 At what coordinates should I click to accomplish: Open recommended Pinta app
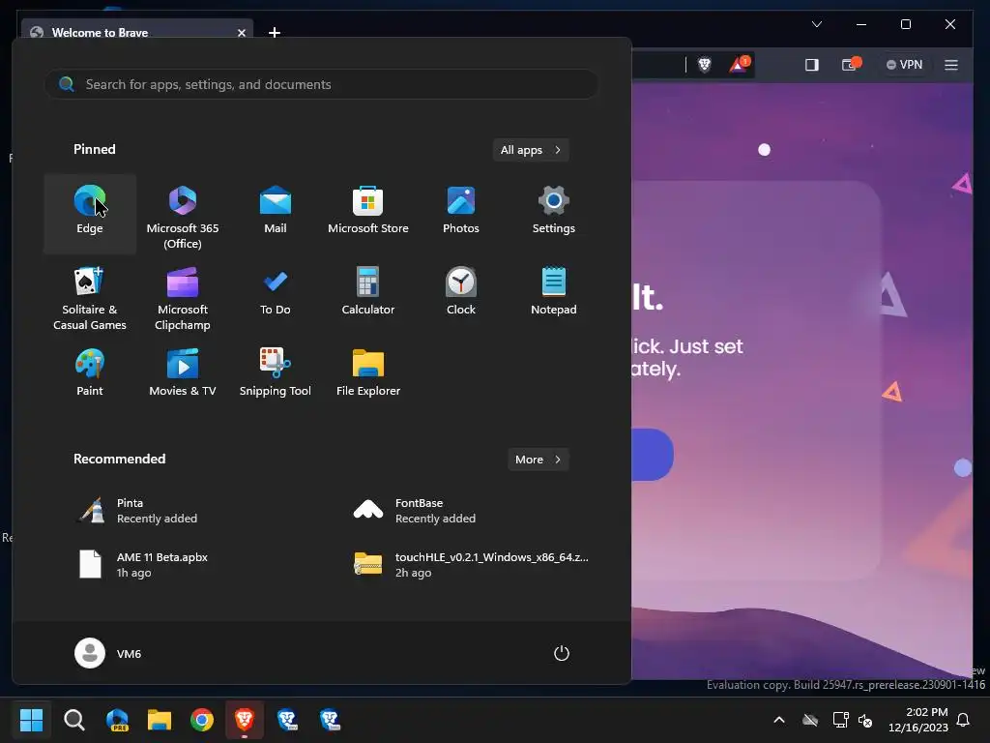coord(183,511)
